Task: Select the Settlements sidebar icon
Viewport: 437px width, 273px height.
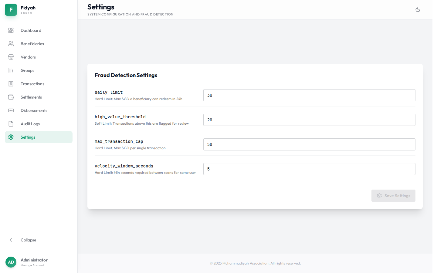Action: tap(11, 97)
